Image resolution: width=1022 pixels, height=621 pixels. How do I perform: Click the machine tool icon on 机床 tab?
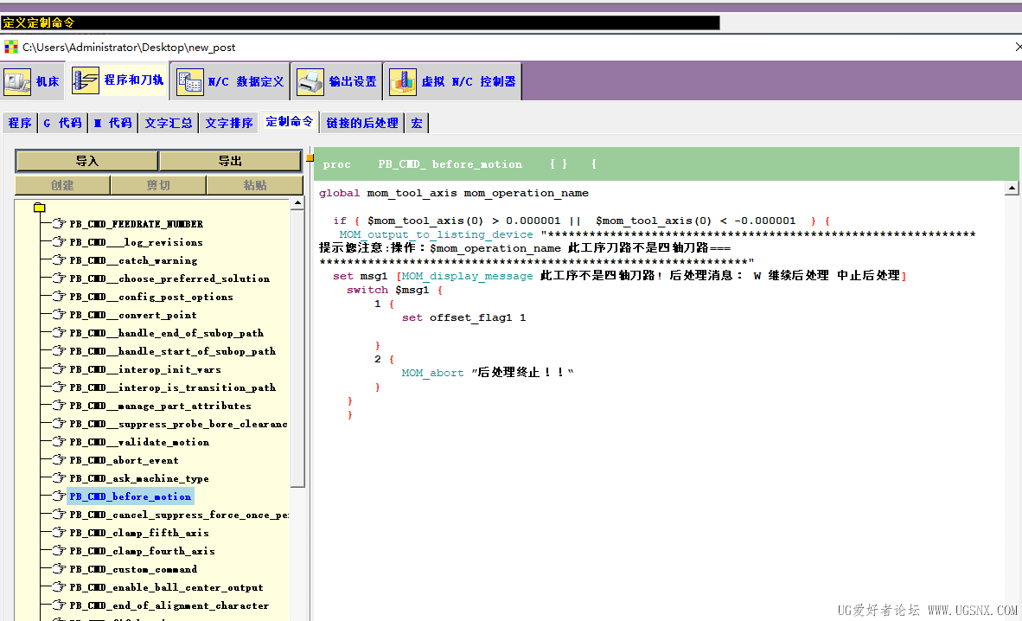(x=17, y=81)
